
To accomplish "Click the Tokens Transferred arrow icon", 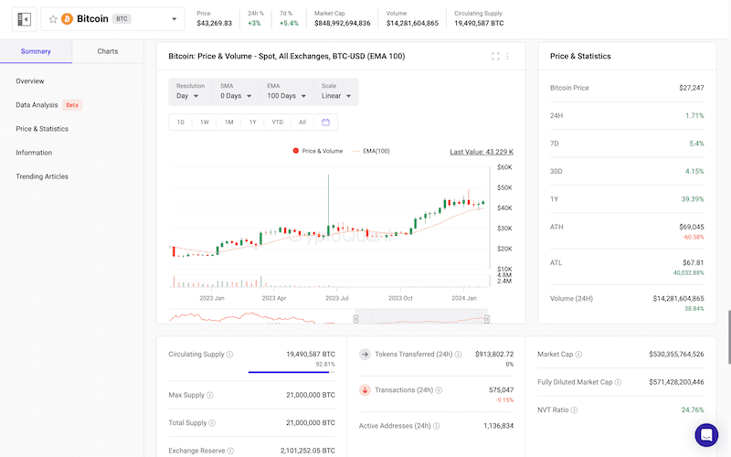I will coord(365,354).
